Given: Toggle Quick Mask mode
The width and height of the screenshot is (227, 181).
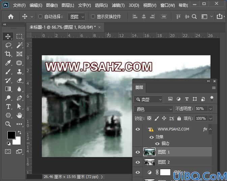Looking at the screenshot, I should click(8, 151).
